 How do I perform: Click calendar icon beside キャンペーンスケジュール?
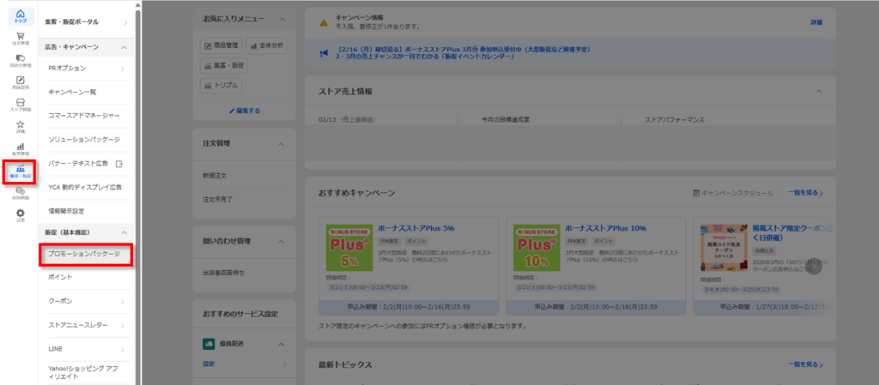coord(696,192)
